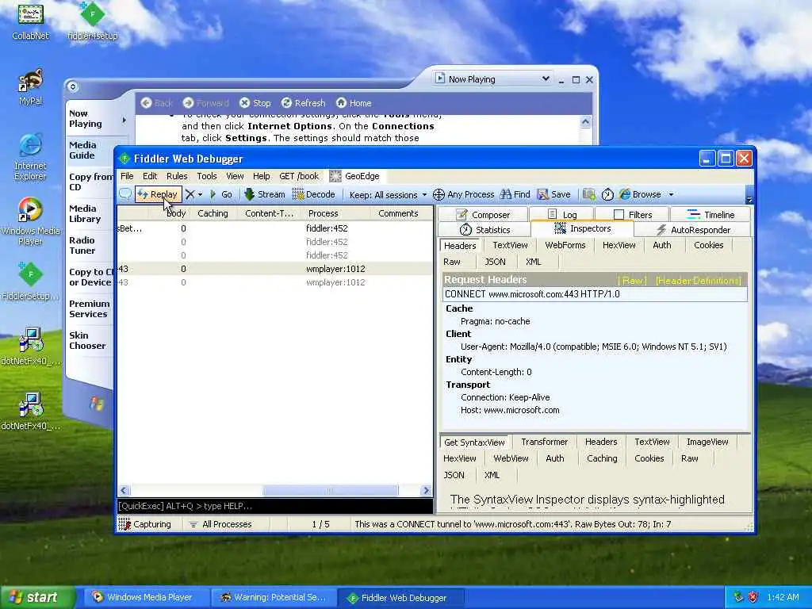The height and width of the screenshot is (609, 812).
Task: Open the File menu in Fiddler
Action: coord(127,176)
